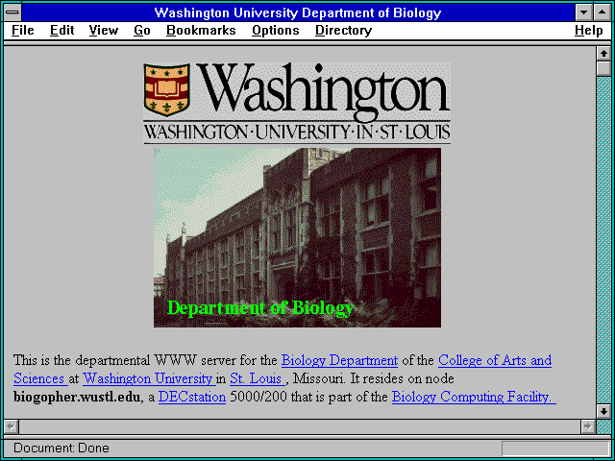Click the biogopher.wustl.edu bold text

[x=77, y=397]
